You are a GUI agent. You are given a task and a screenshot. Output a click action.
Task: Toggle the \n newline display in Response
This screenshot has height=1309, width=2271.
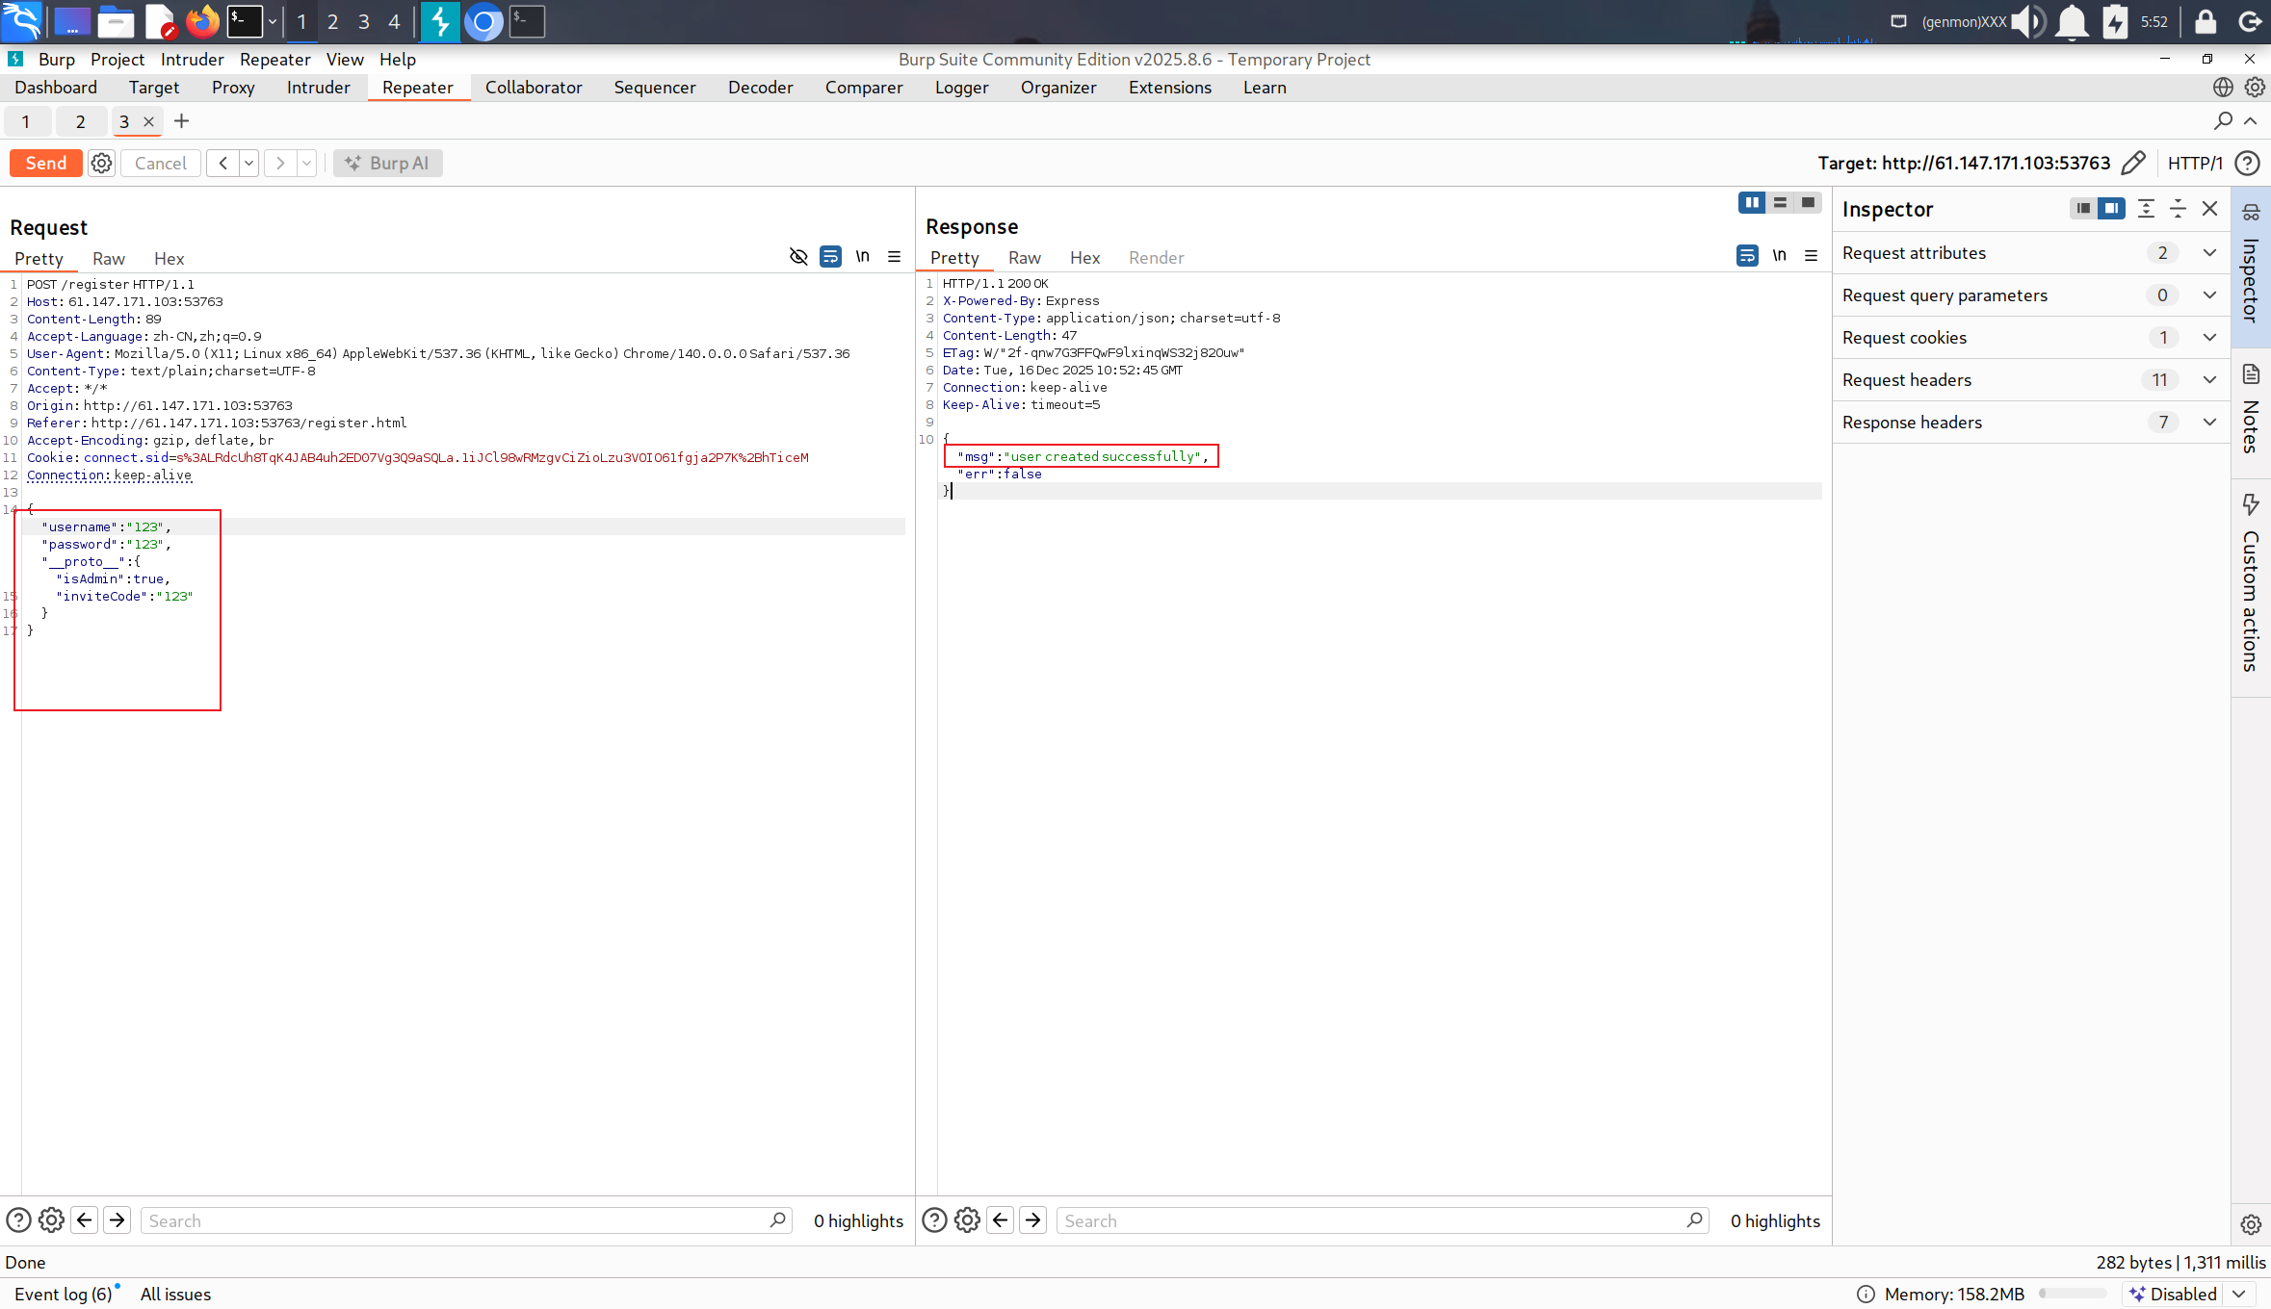[1779, 256]
